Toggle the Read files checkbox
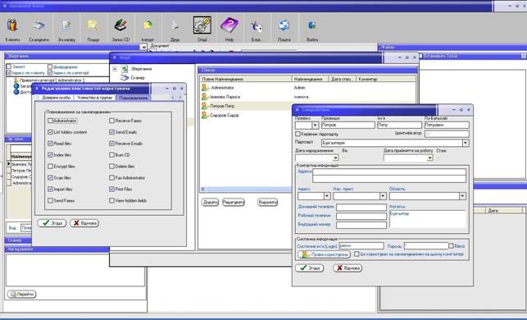The height and width of the screenshot is (320, 527). [x=51, y=144]
